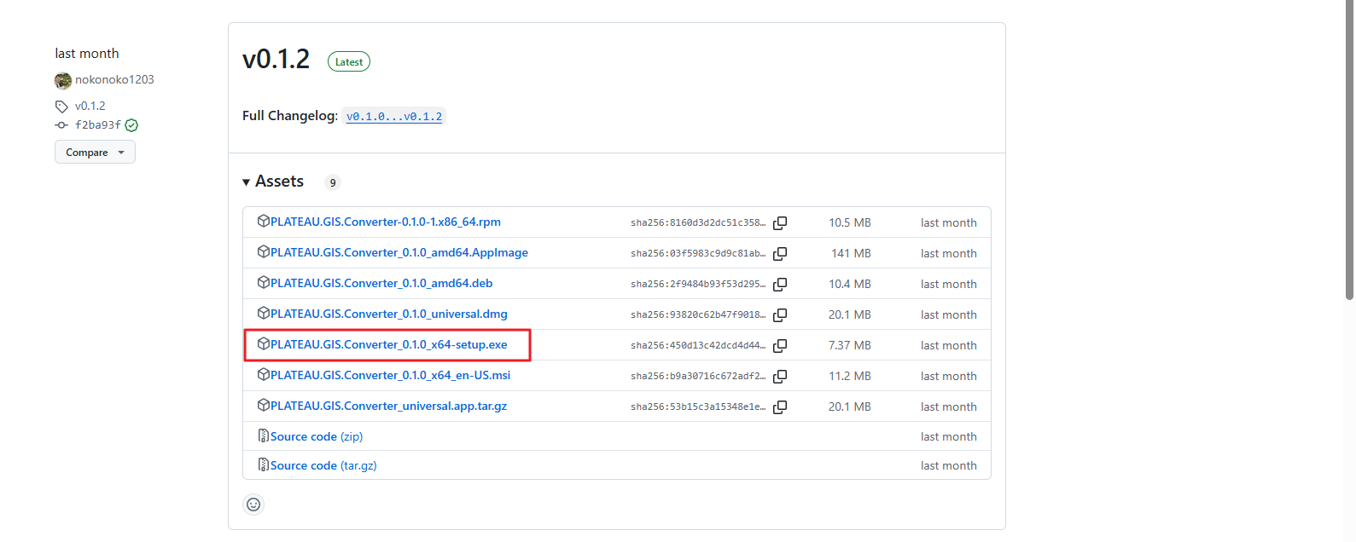This screenshot has width=1356, height=542.
Task: Click the page vertical scrollbar thumb
Action: 1349,150
